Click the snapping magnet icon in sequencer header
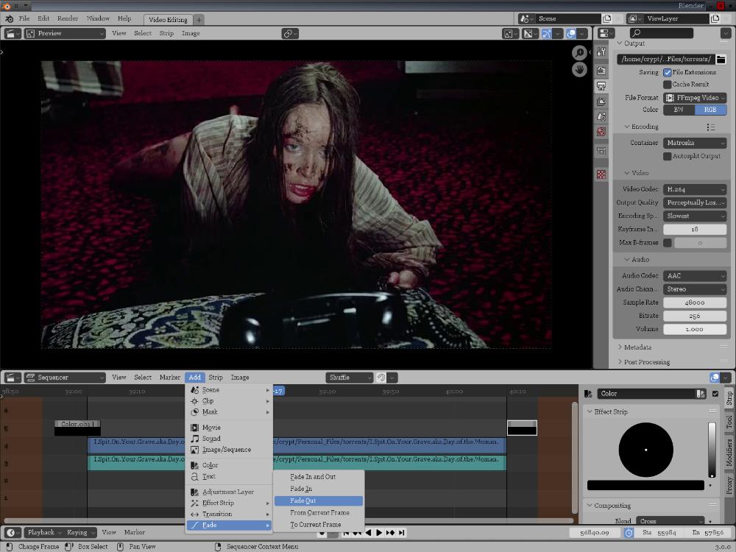 381,378
